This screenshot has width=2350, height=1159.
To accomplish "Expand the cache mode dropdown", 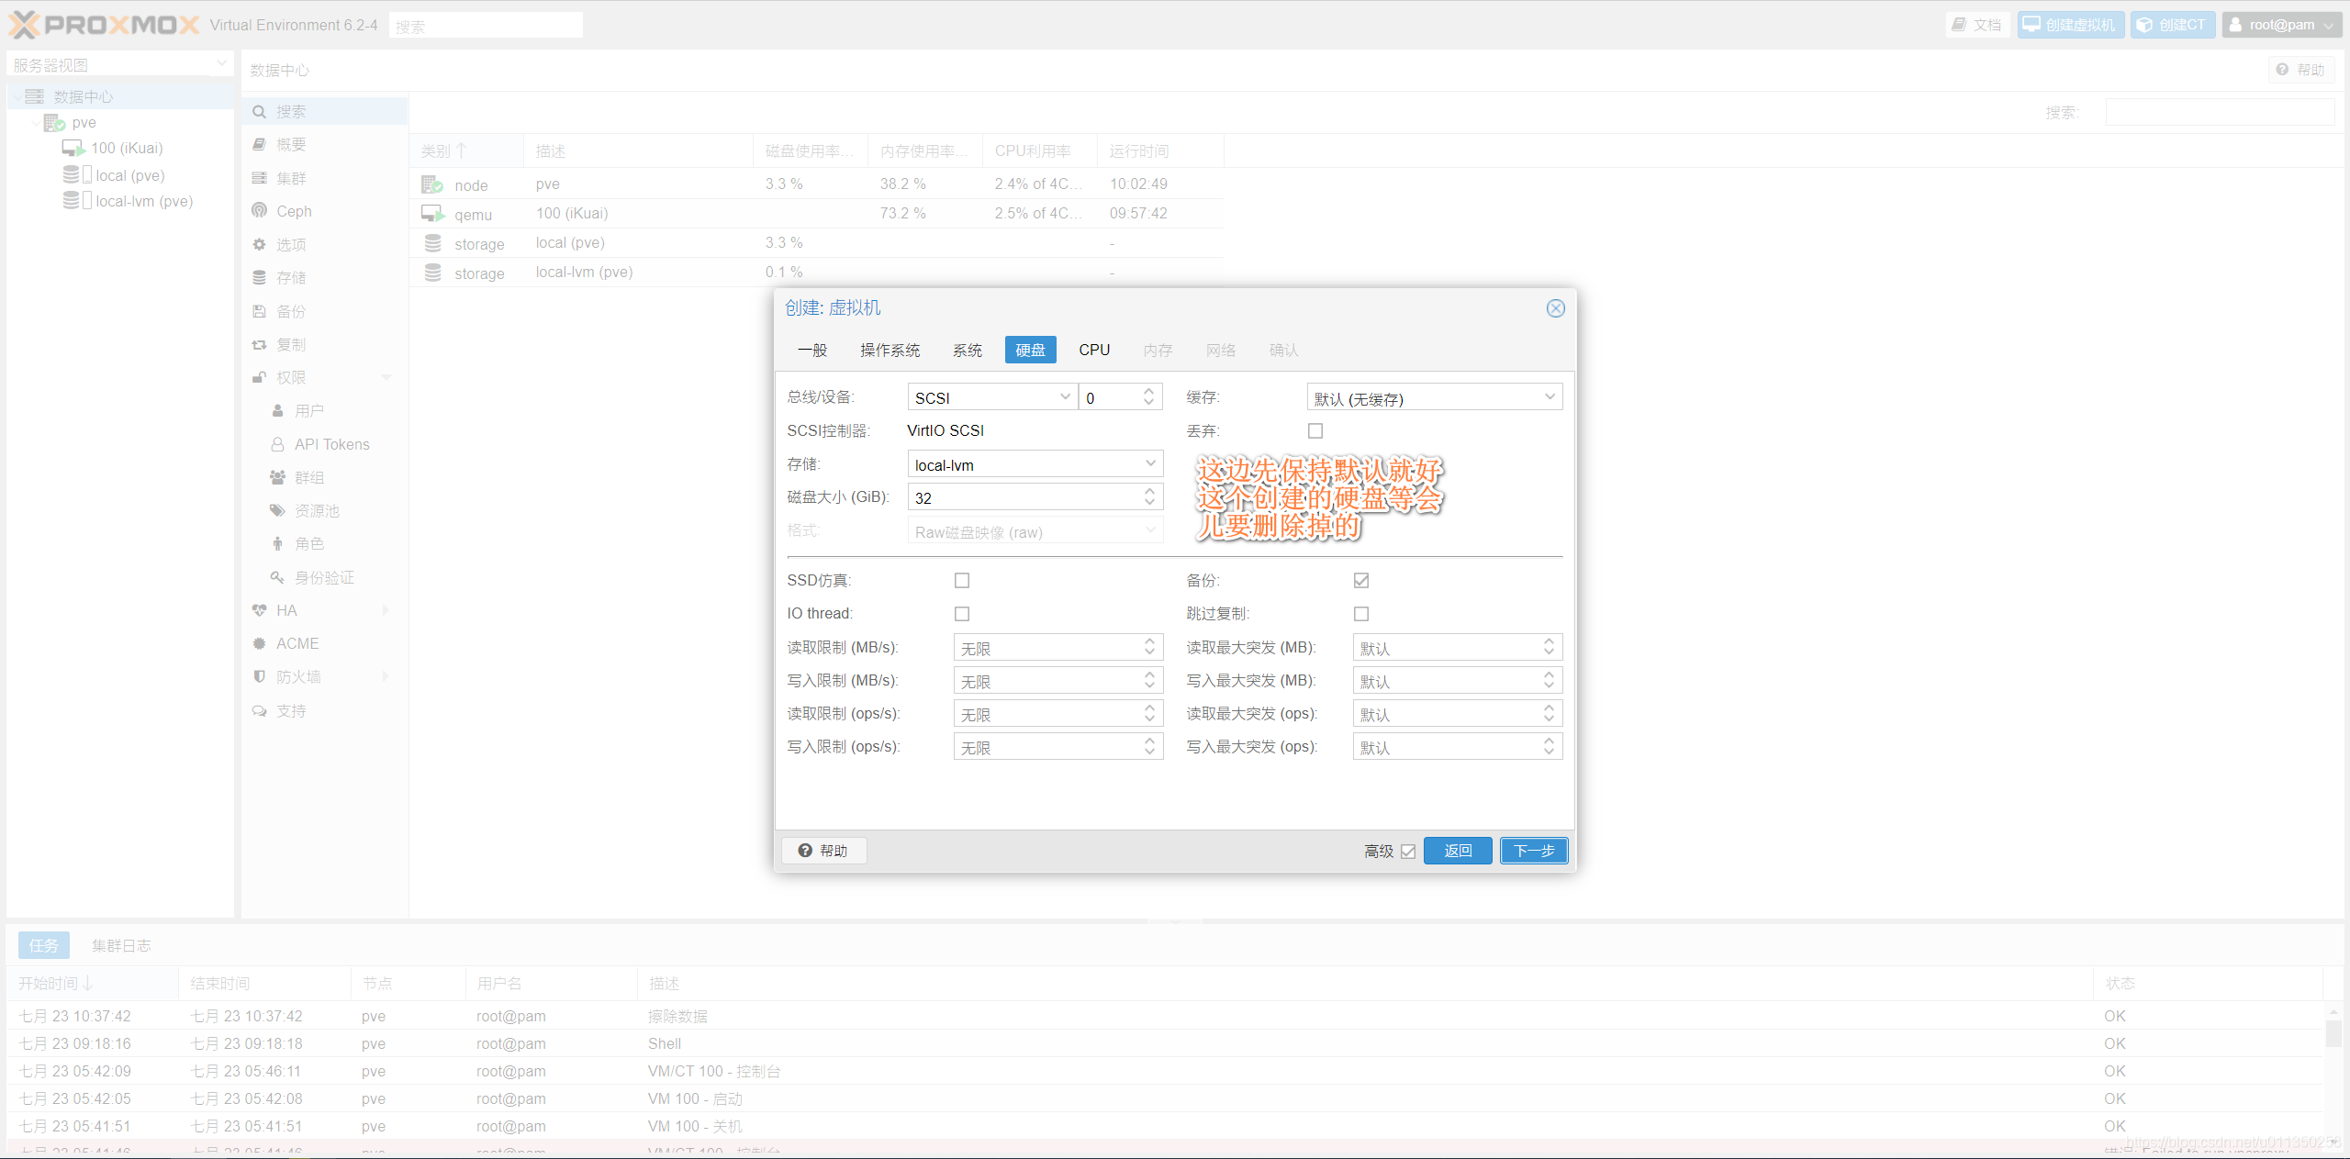I will 1550,397.
